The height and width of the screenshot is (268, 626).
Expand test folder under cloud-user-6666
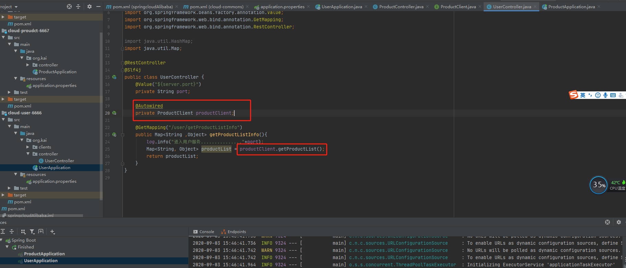10,188
